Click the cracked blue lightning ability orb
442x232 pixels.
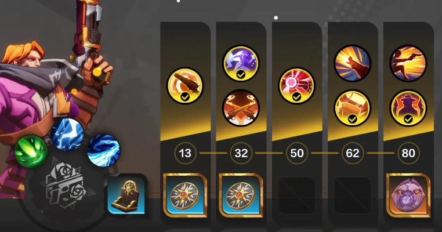pyautogui.click(x=67, y=135)
